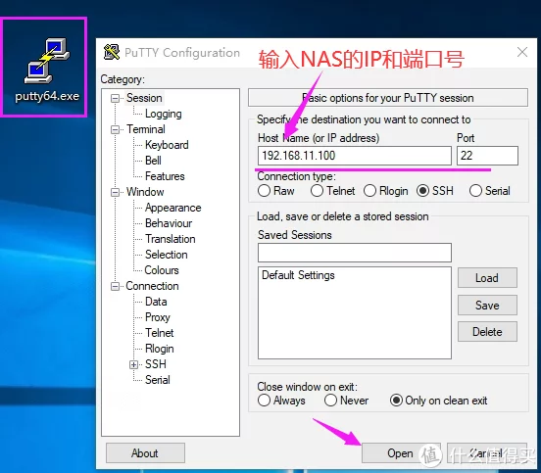Click the Open button to connect
541x473 pixels.
(401, 453)
